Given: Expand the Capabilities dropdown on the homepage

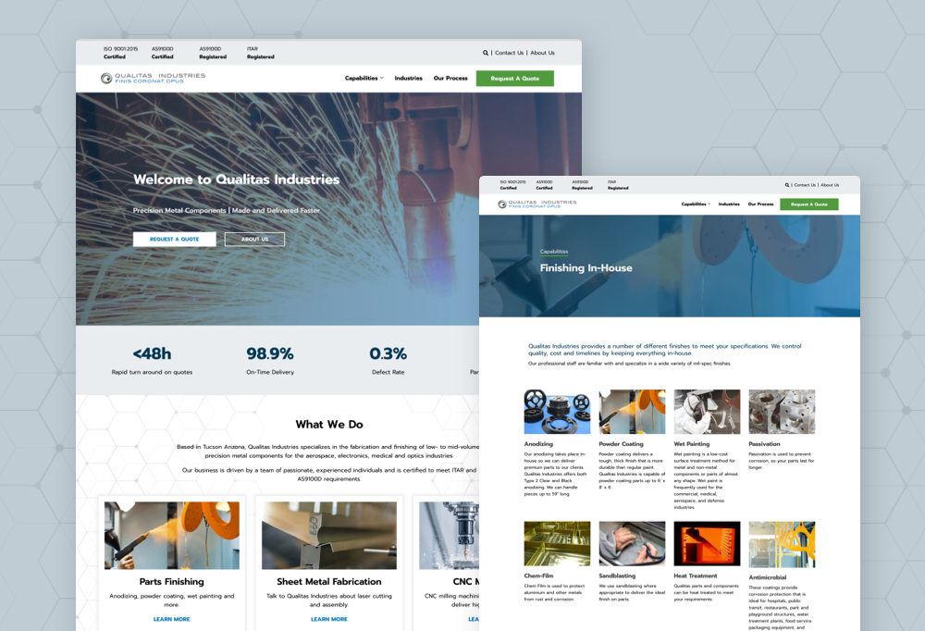Looking at the screenshot, I should click(x=364, y=79).
